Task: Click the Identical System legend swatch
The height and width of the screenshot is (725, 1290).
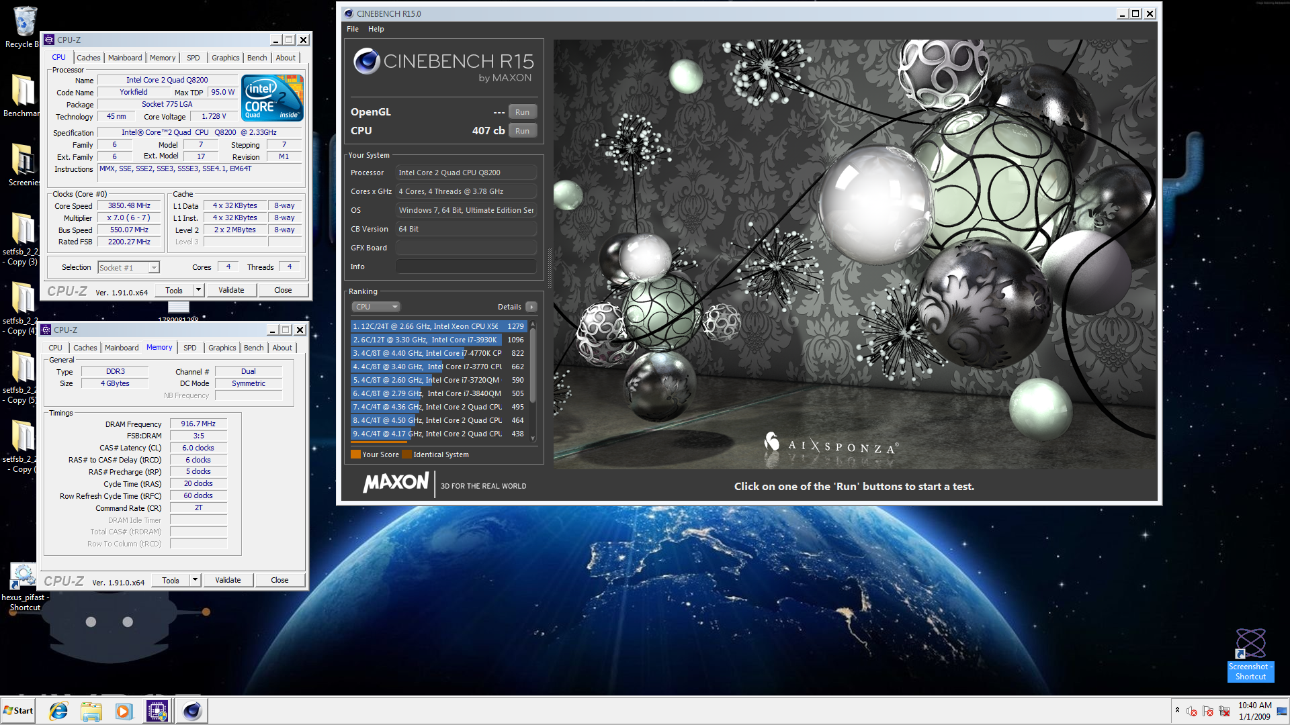Action: click(x=406, y=454)
